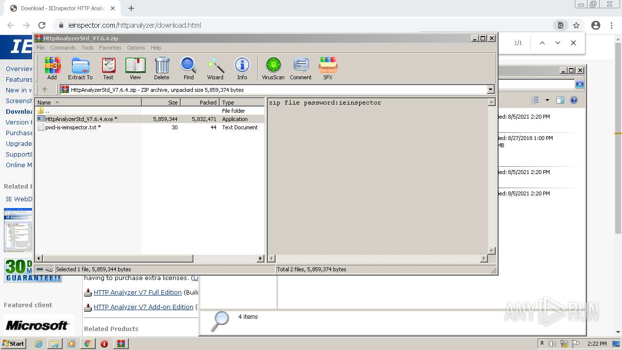Open the Commands menu

click(63, 48)
